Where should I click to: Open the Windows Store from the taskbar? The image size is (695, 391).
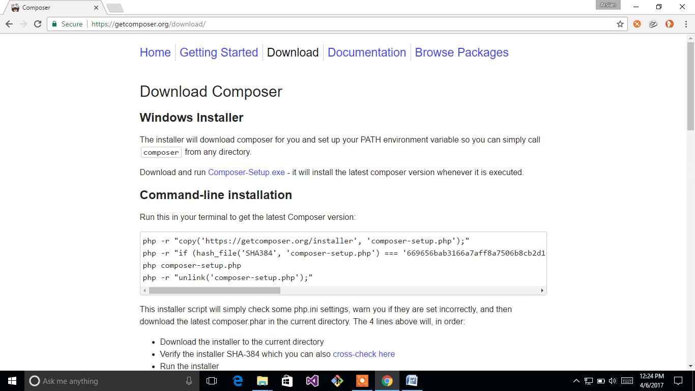(x=287, y=381)
